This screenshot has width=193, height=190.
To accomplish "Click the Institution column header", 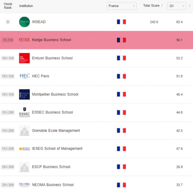I will [26, 6].
